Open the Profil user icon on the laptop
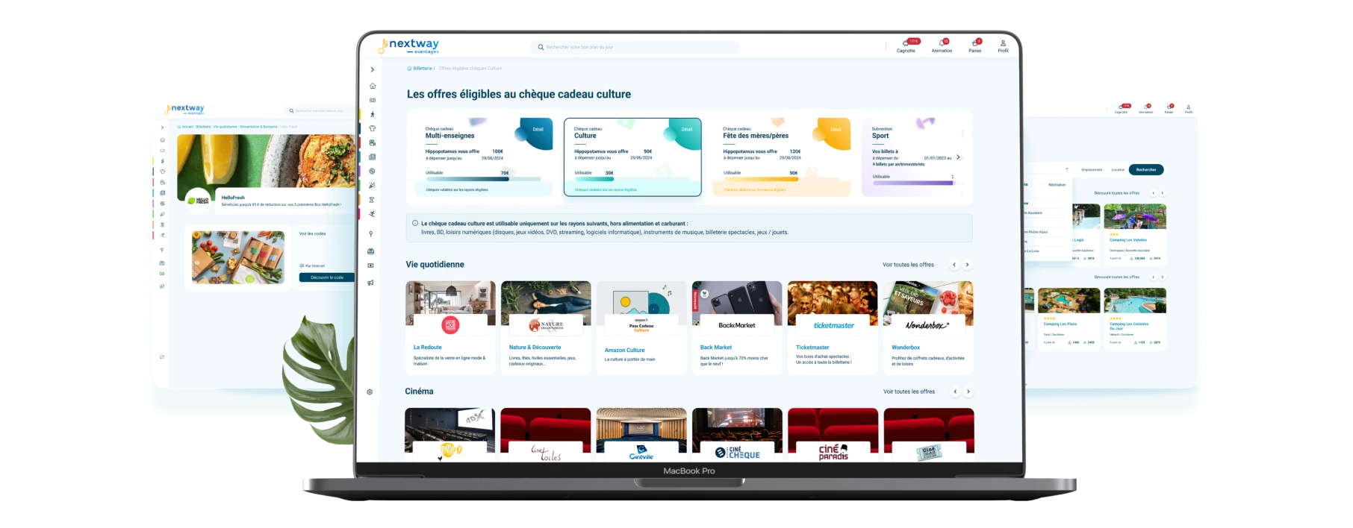1353x528 pixels. [1003, 45]
